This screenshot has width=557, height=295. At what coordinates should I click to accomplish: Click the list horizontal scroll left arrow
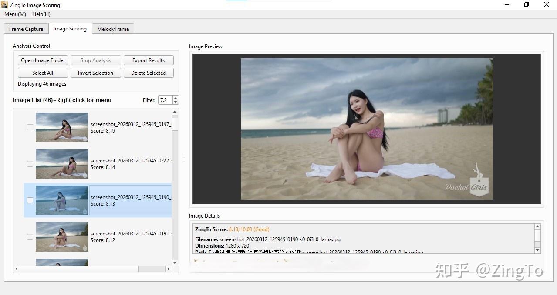point(17,269)
